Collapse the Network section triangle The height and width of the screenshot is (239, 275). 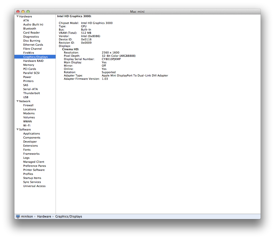(17, 101)
